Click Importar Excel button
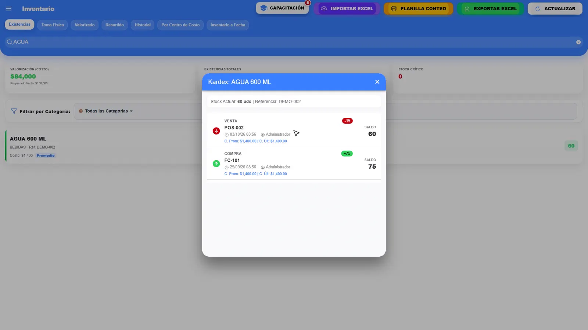Screen dimensions: 588x330 coord(347,8)
